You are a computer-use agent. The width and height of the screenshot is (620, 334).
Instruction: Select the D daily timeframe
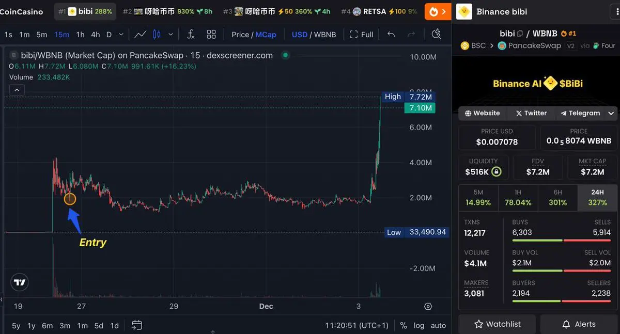click(109, 35)
